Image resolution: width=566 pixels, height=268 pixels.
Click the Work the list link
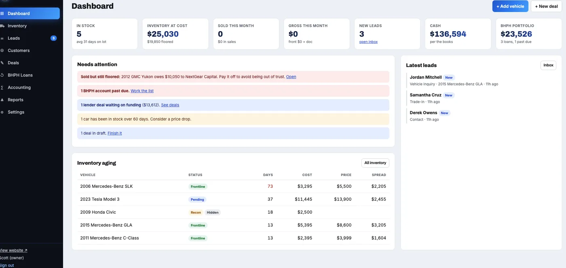coord(142,91)
